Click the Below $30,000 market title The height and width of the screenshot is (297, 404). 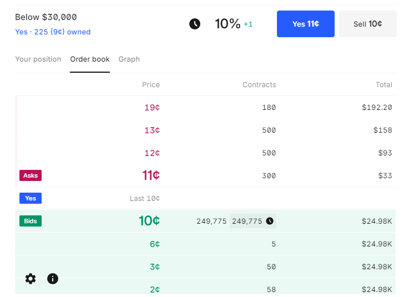[46, 17]
